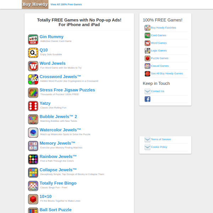This screenshot has width=213, height=213.
Task: Click the Boy Howdy Favorites sidebar icon
Action: 147,28
